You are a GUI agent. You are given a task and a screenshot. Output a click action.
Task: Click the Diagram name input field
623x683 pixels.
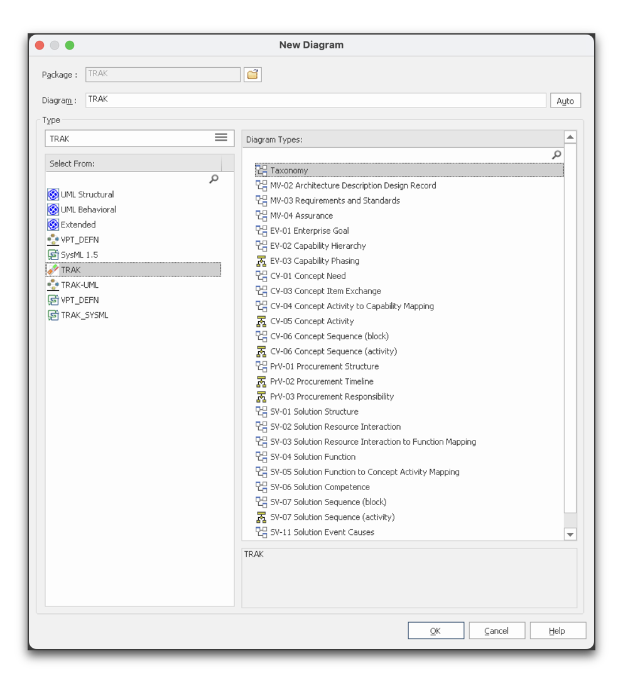click(x=316, y=100)
